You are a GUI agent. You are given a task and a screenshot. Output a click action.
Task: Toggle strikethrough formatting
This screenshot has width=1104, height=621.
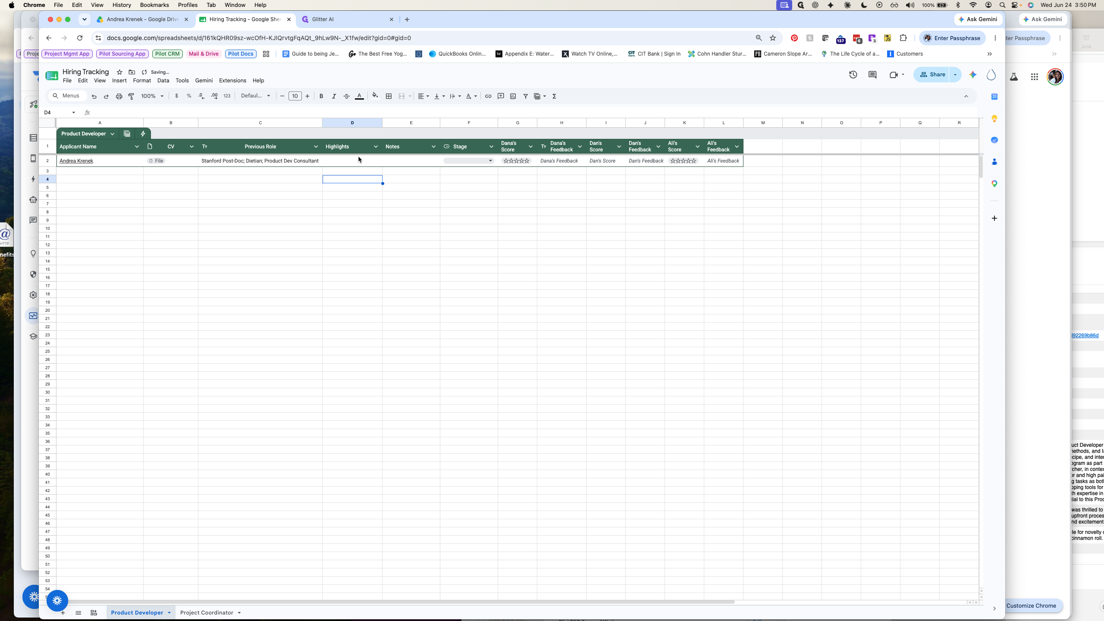click(346, 96)
